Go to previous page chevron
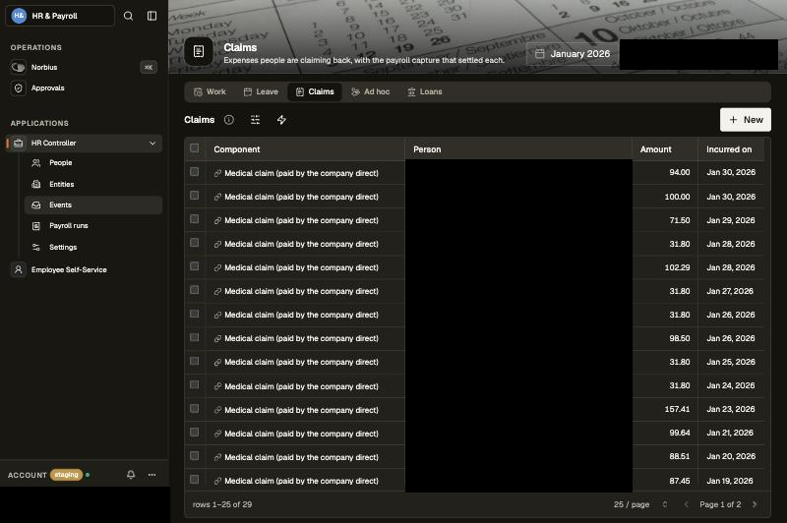This screenshot has height=523, width=787. (686, 504)
